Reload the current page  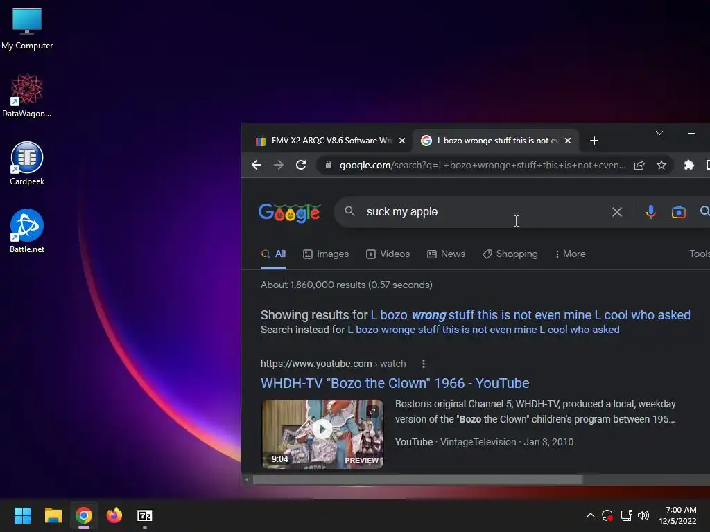[301, 165]
